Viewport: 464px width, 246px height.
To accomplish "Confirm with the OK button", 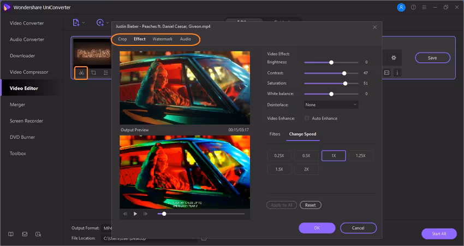I will click(x=317, y=228).
